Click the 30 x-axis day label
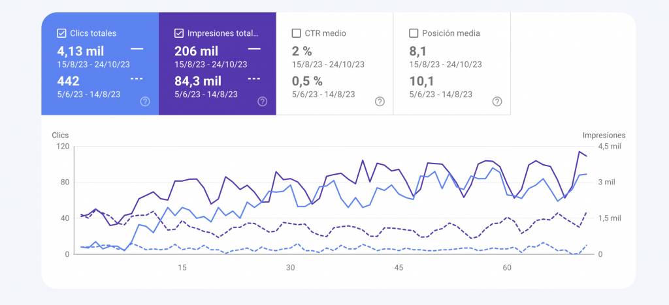669x305 pixels. coord(291,268)
